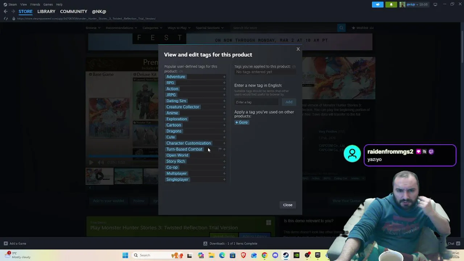Expand the Categories dropdown
The height and width of the screenshot is (261, 464).
click(152, 28)
